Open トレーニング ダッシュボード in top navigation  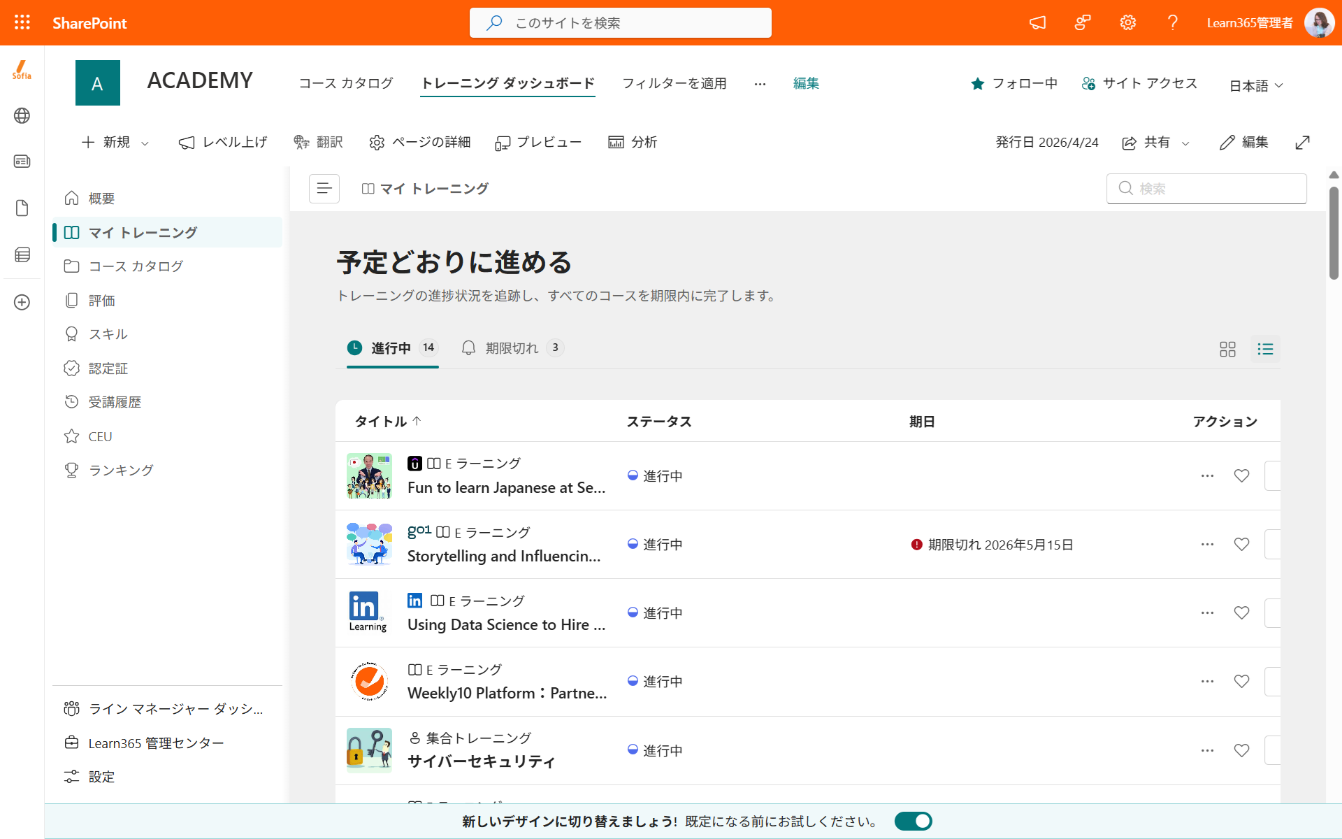tap(507, 84)
